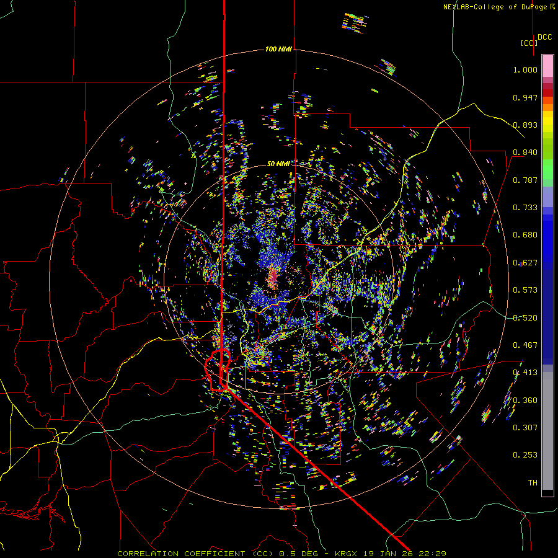Click the 0.947 scale value
This screenshot has width=558, height=558.
coord(525,97)
